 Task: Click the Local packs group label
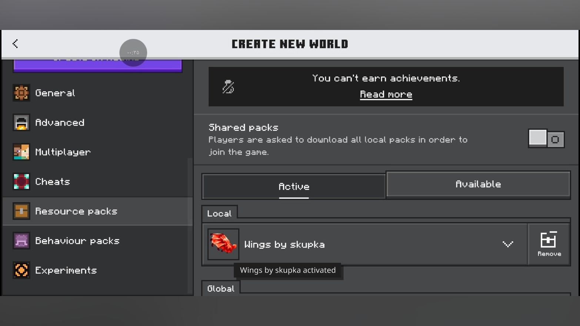(219, 214)
